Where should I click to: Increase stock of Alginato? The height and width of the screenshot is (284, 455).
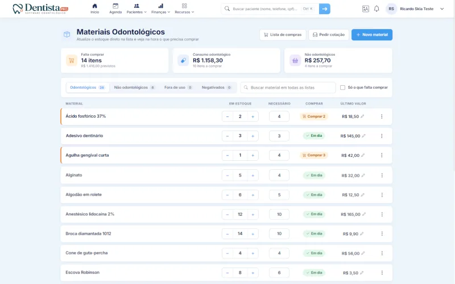(x=253, y=176)
